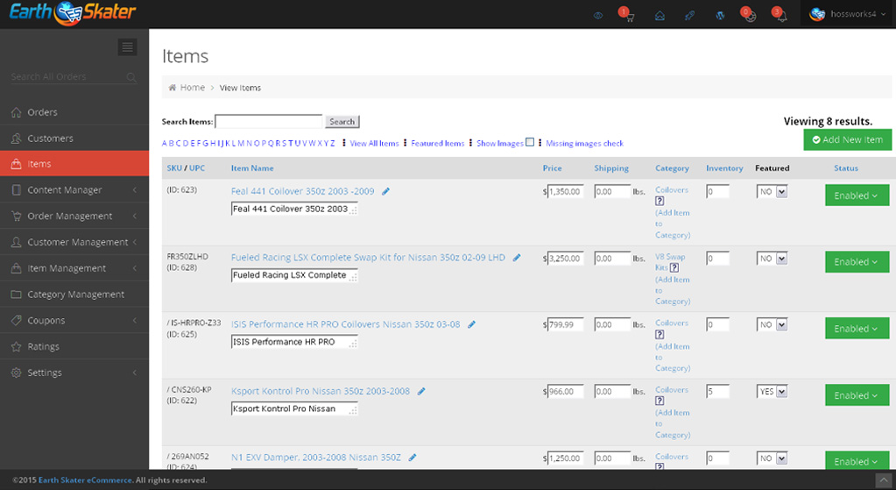Click category help icon in Ksport row
Image resolution: width=896 pixels, height=490 pixels.
(x=660, y=401)
